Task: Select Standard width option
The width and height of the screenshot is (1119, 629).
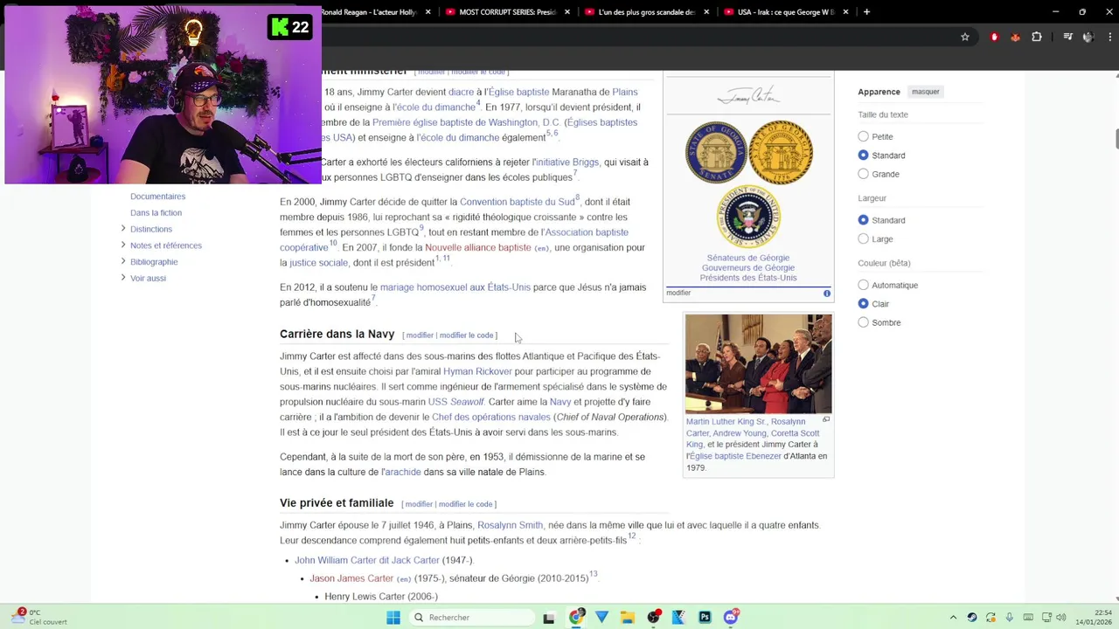Action: 864,220
